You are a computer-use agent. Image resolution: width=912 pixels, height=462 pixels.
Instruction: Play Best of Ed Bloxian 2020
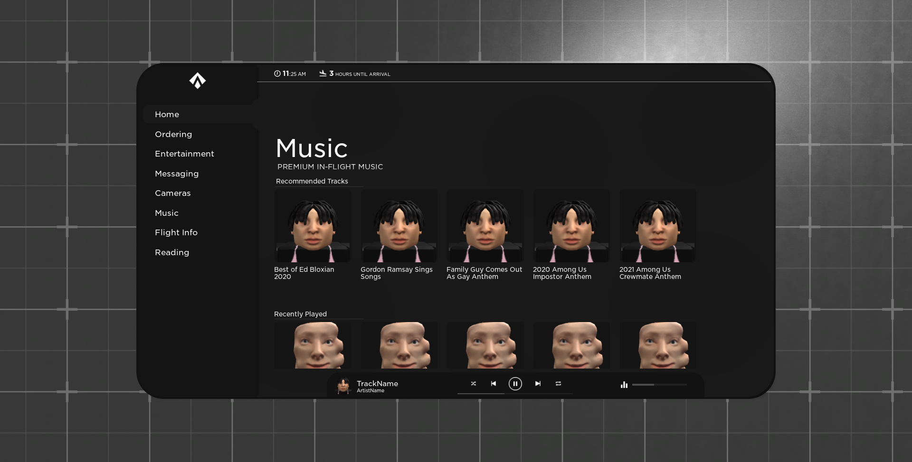pyautogui.click(x=313, y=226)
